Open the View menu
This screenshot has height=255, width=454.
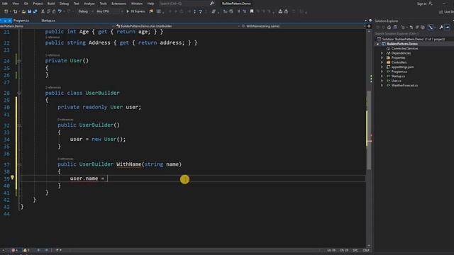[16, 4]
